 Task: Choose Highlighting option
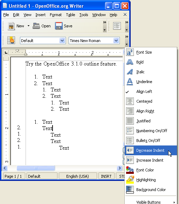[151, 180]
